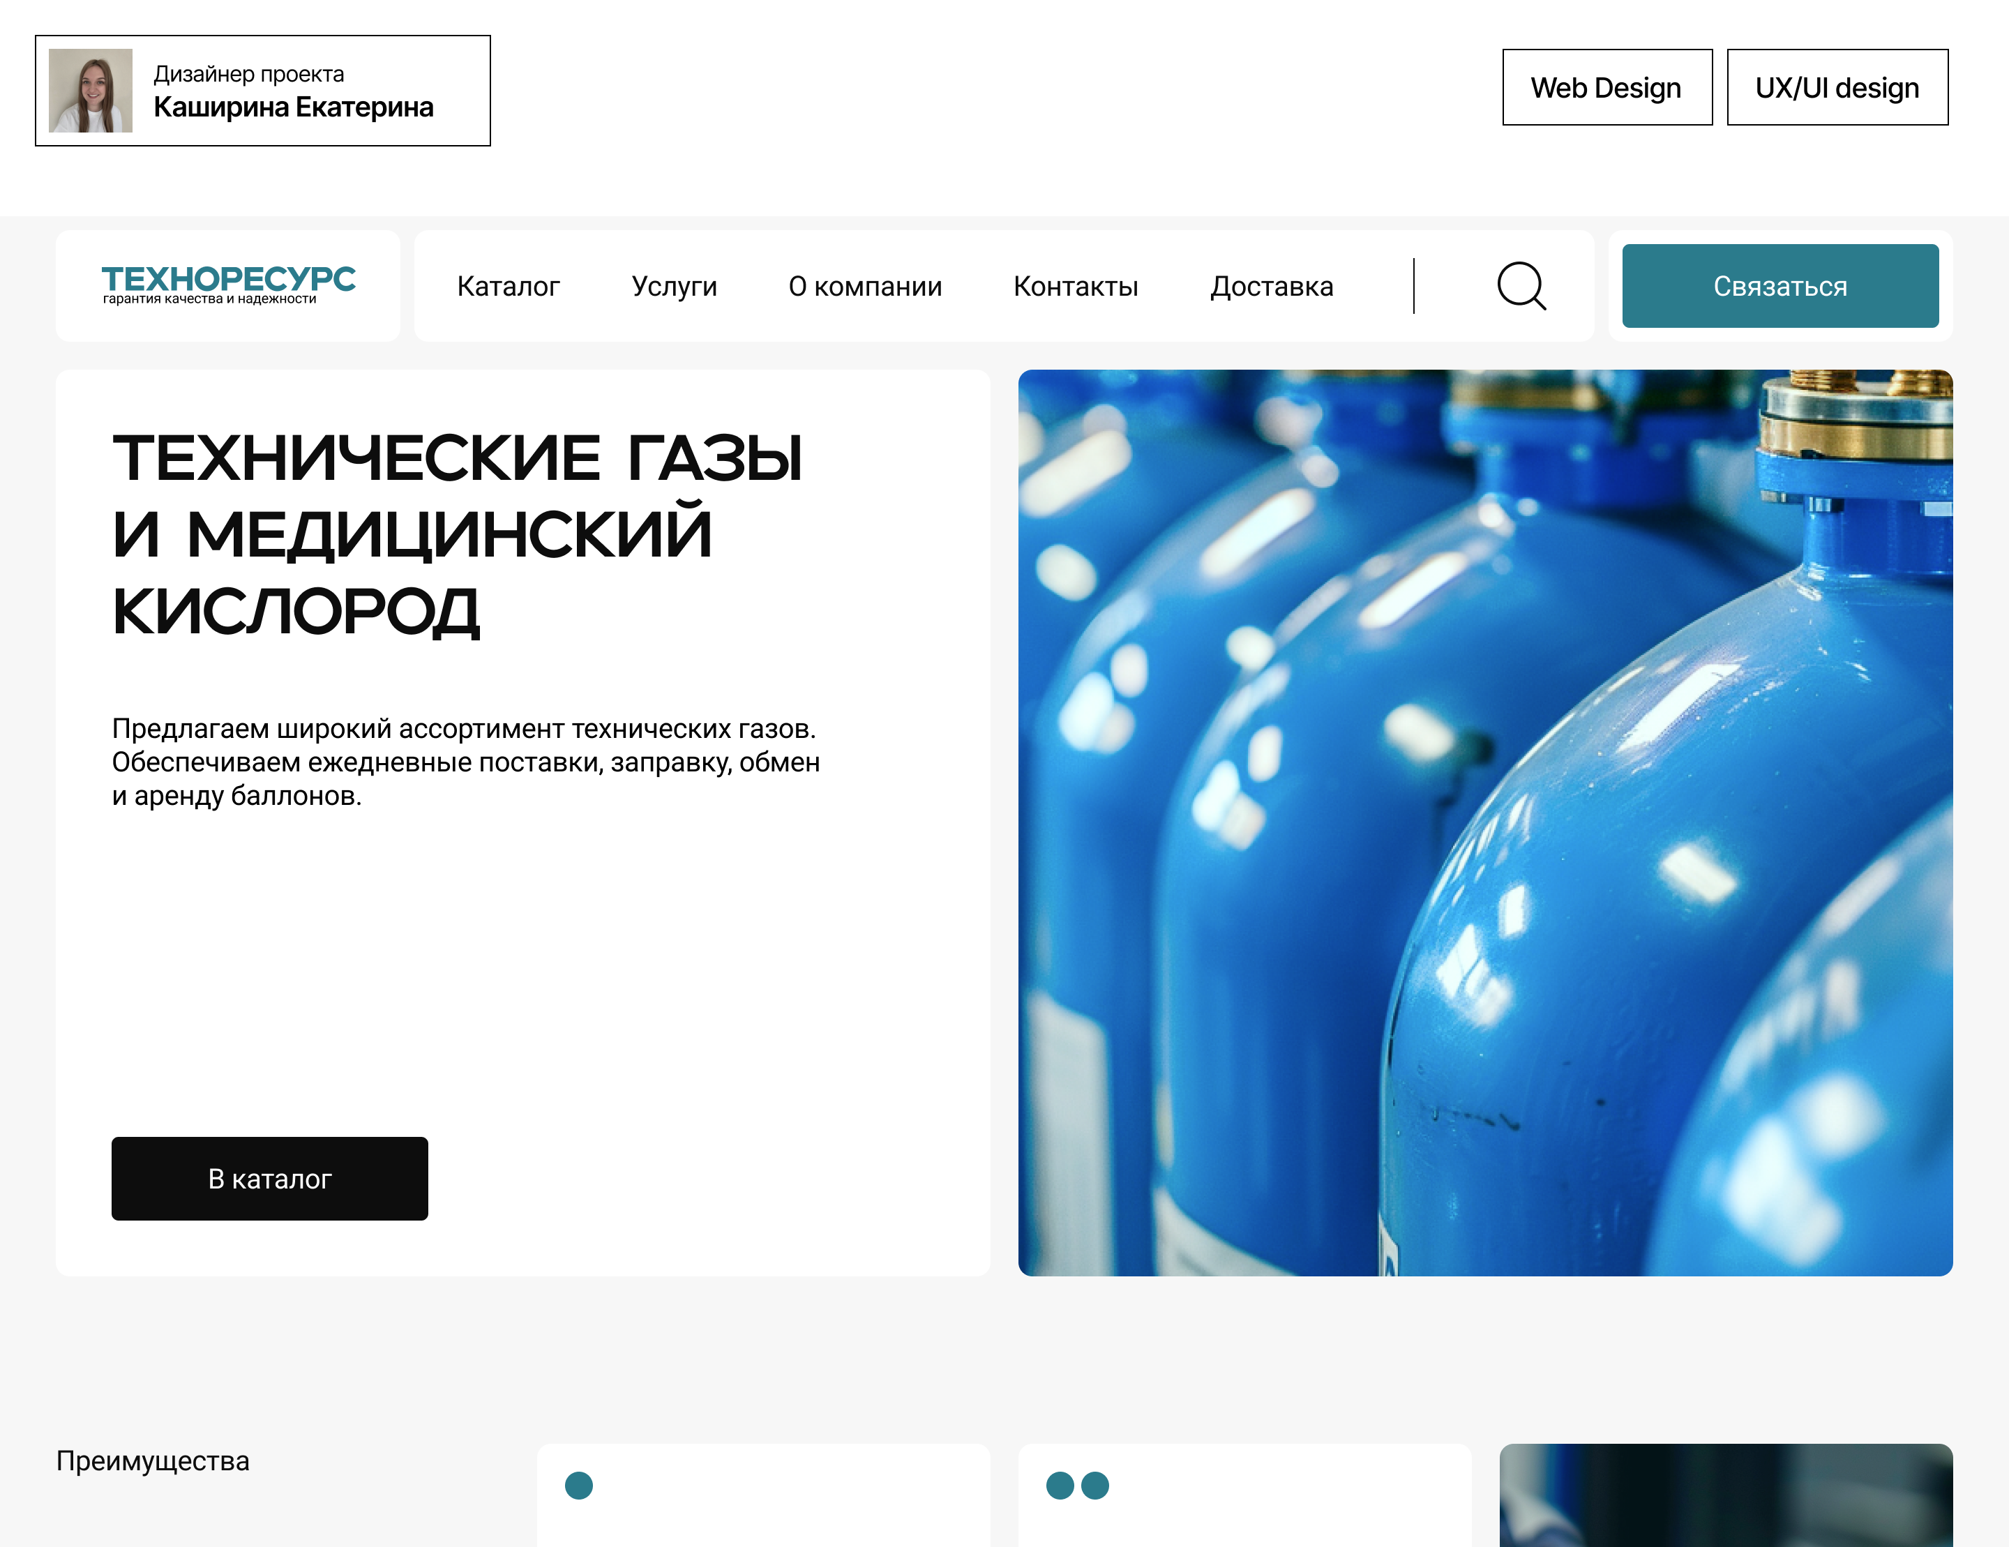
Task: Click the designer's profile photo
Action: pyautogui.click(x=90, y=90)
